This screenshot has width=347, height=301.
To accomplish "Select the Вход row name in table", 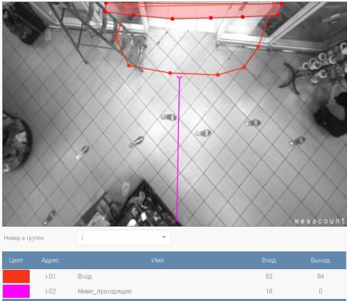I will coord(85,277).
